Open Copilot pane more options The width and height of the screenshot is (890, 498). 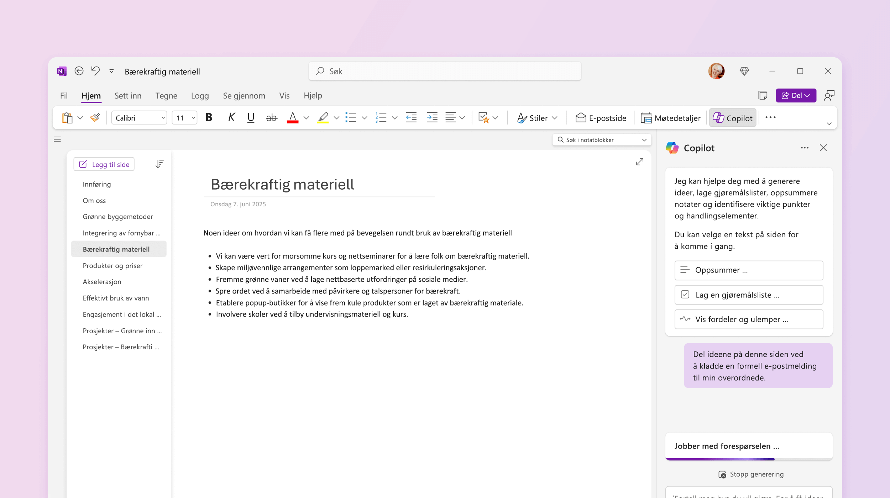pos(805,148)
